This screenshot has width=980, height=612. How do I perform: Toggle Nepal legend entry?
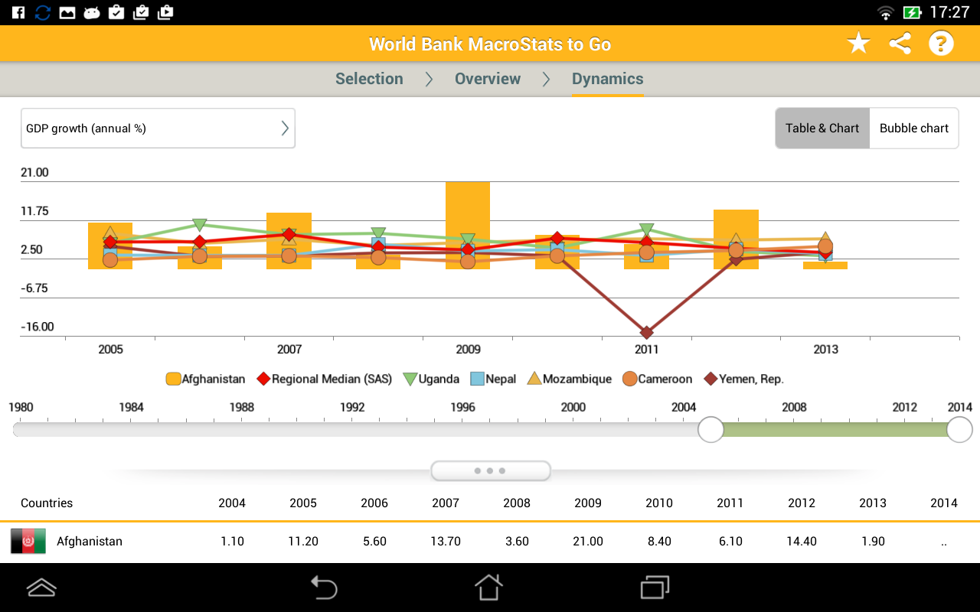click(x=492, y=379)
